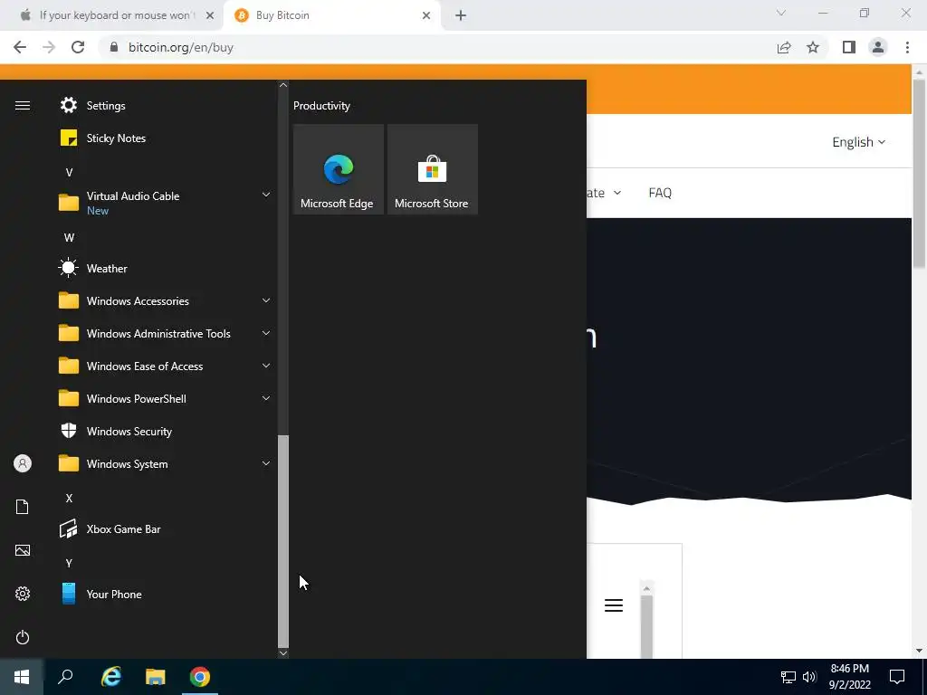Screen dimensions: 927x695
Task: Jump to letter W in app list
Action: tap(69, 238)
